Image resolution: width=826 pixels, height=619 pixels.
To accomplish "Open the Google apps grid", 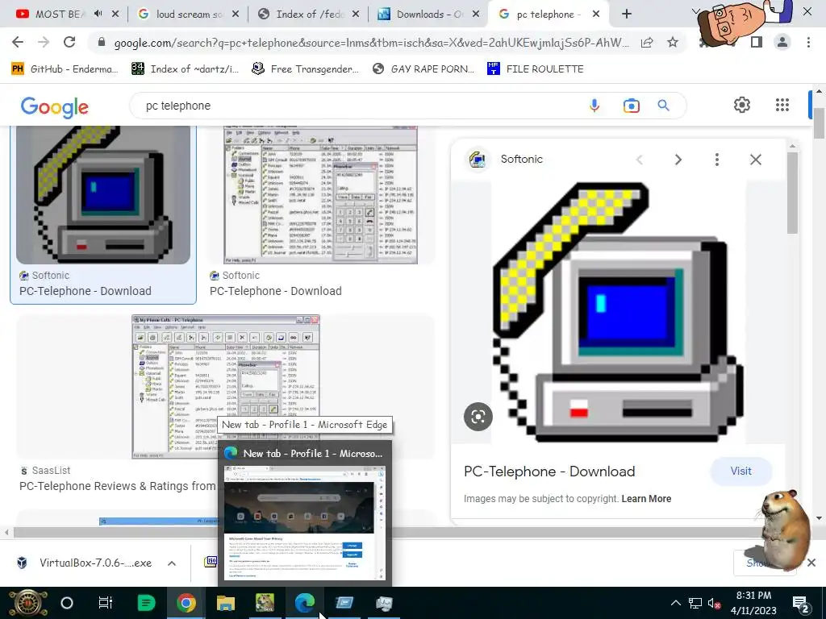I will coord(782,105).
